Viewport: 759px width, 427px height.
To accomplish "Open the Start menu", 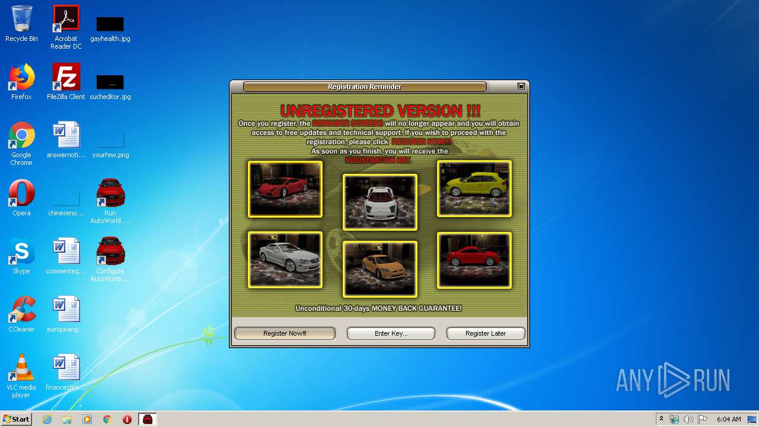I will [x=16, y=419].
